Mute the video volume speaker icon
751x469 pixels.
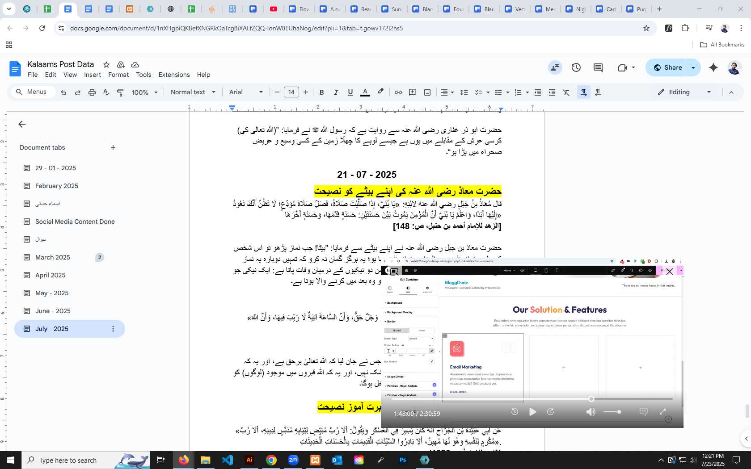coord(591,412)
